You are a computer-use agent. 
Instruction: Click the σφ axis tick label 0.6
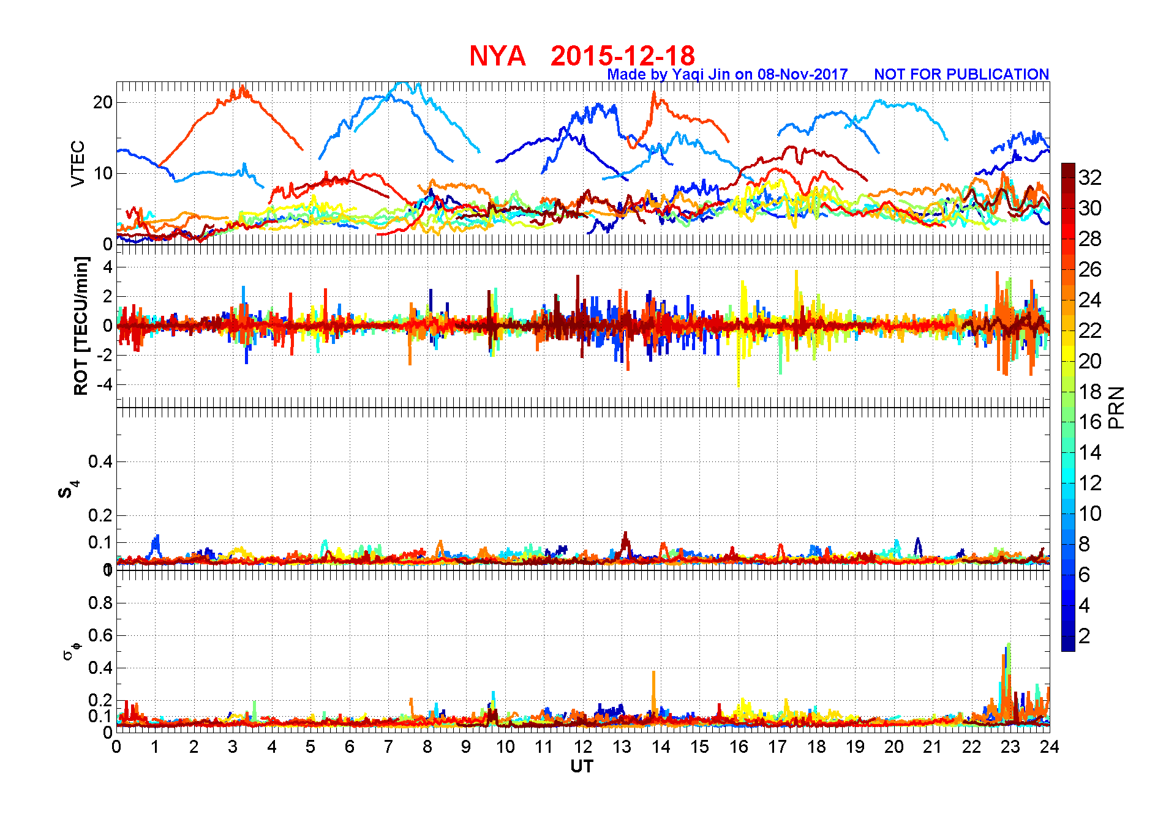[x=100, y=635]
